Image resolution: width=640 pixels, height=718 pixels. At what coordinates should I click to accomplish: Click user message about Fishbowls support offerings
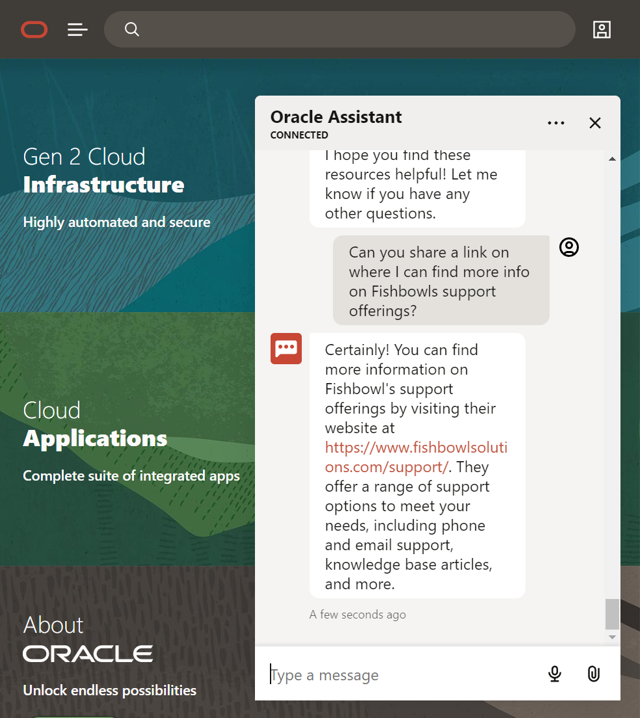[441, 280]
